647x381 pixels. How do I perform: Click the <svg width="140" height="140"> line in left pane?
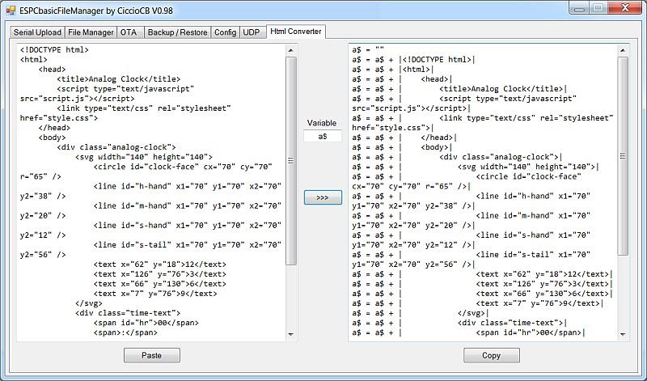point(144,157)
